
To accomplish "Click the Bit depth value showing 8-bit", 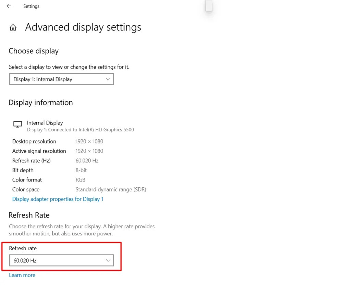I will point(81,170).
